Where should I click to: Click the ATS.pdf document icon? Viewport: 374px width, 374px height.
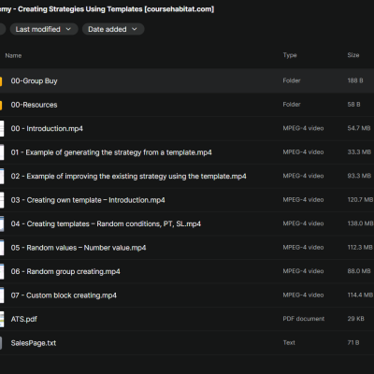pos(2,319)
